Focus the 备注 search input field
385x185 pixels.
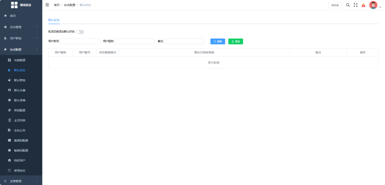point(184,41)
